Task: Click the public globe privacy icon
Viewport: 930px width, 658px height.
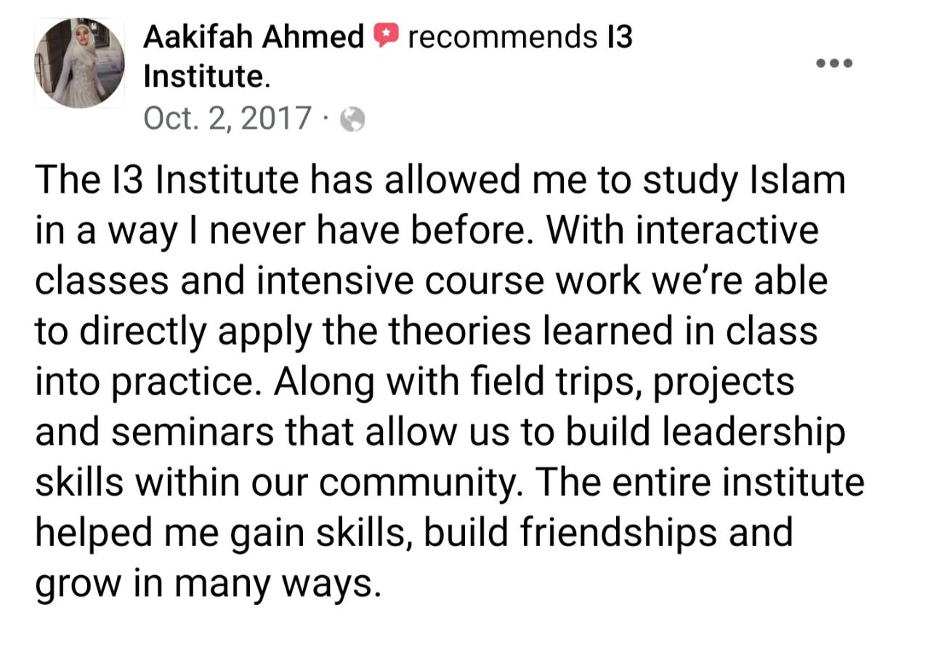Action: tap(352, 119)
